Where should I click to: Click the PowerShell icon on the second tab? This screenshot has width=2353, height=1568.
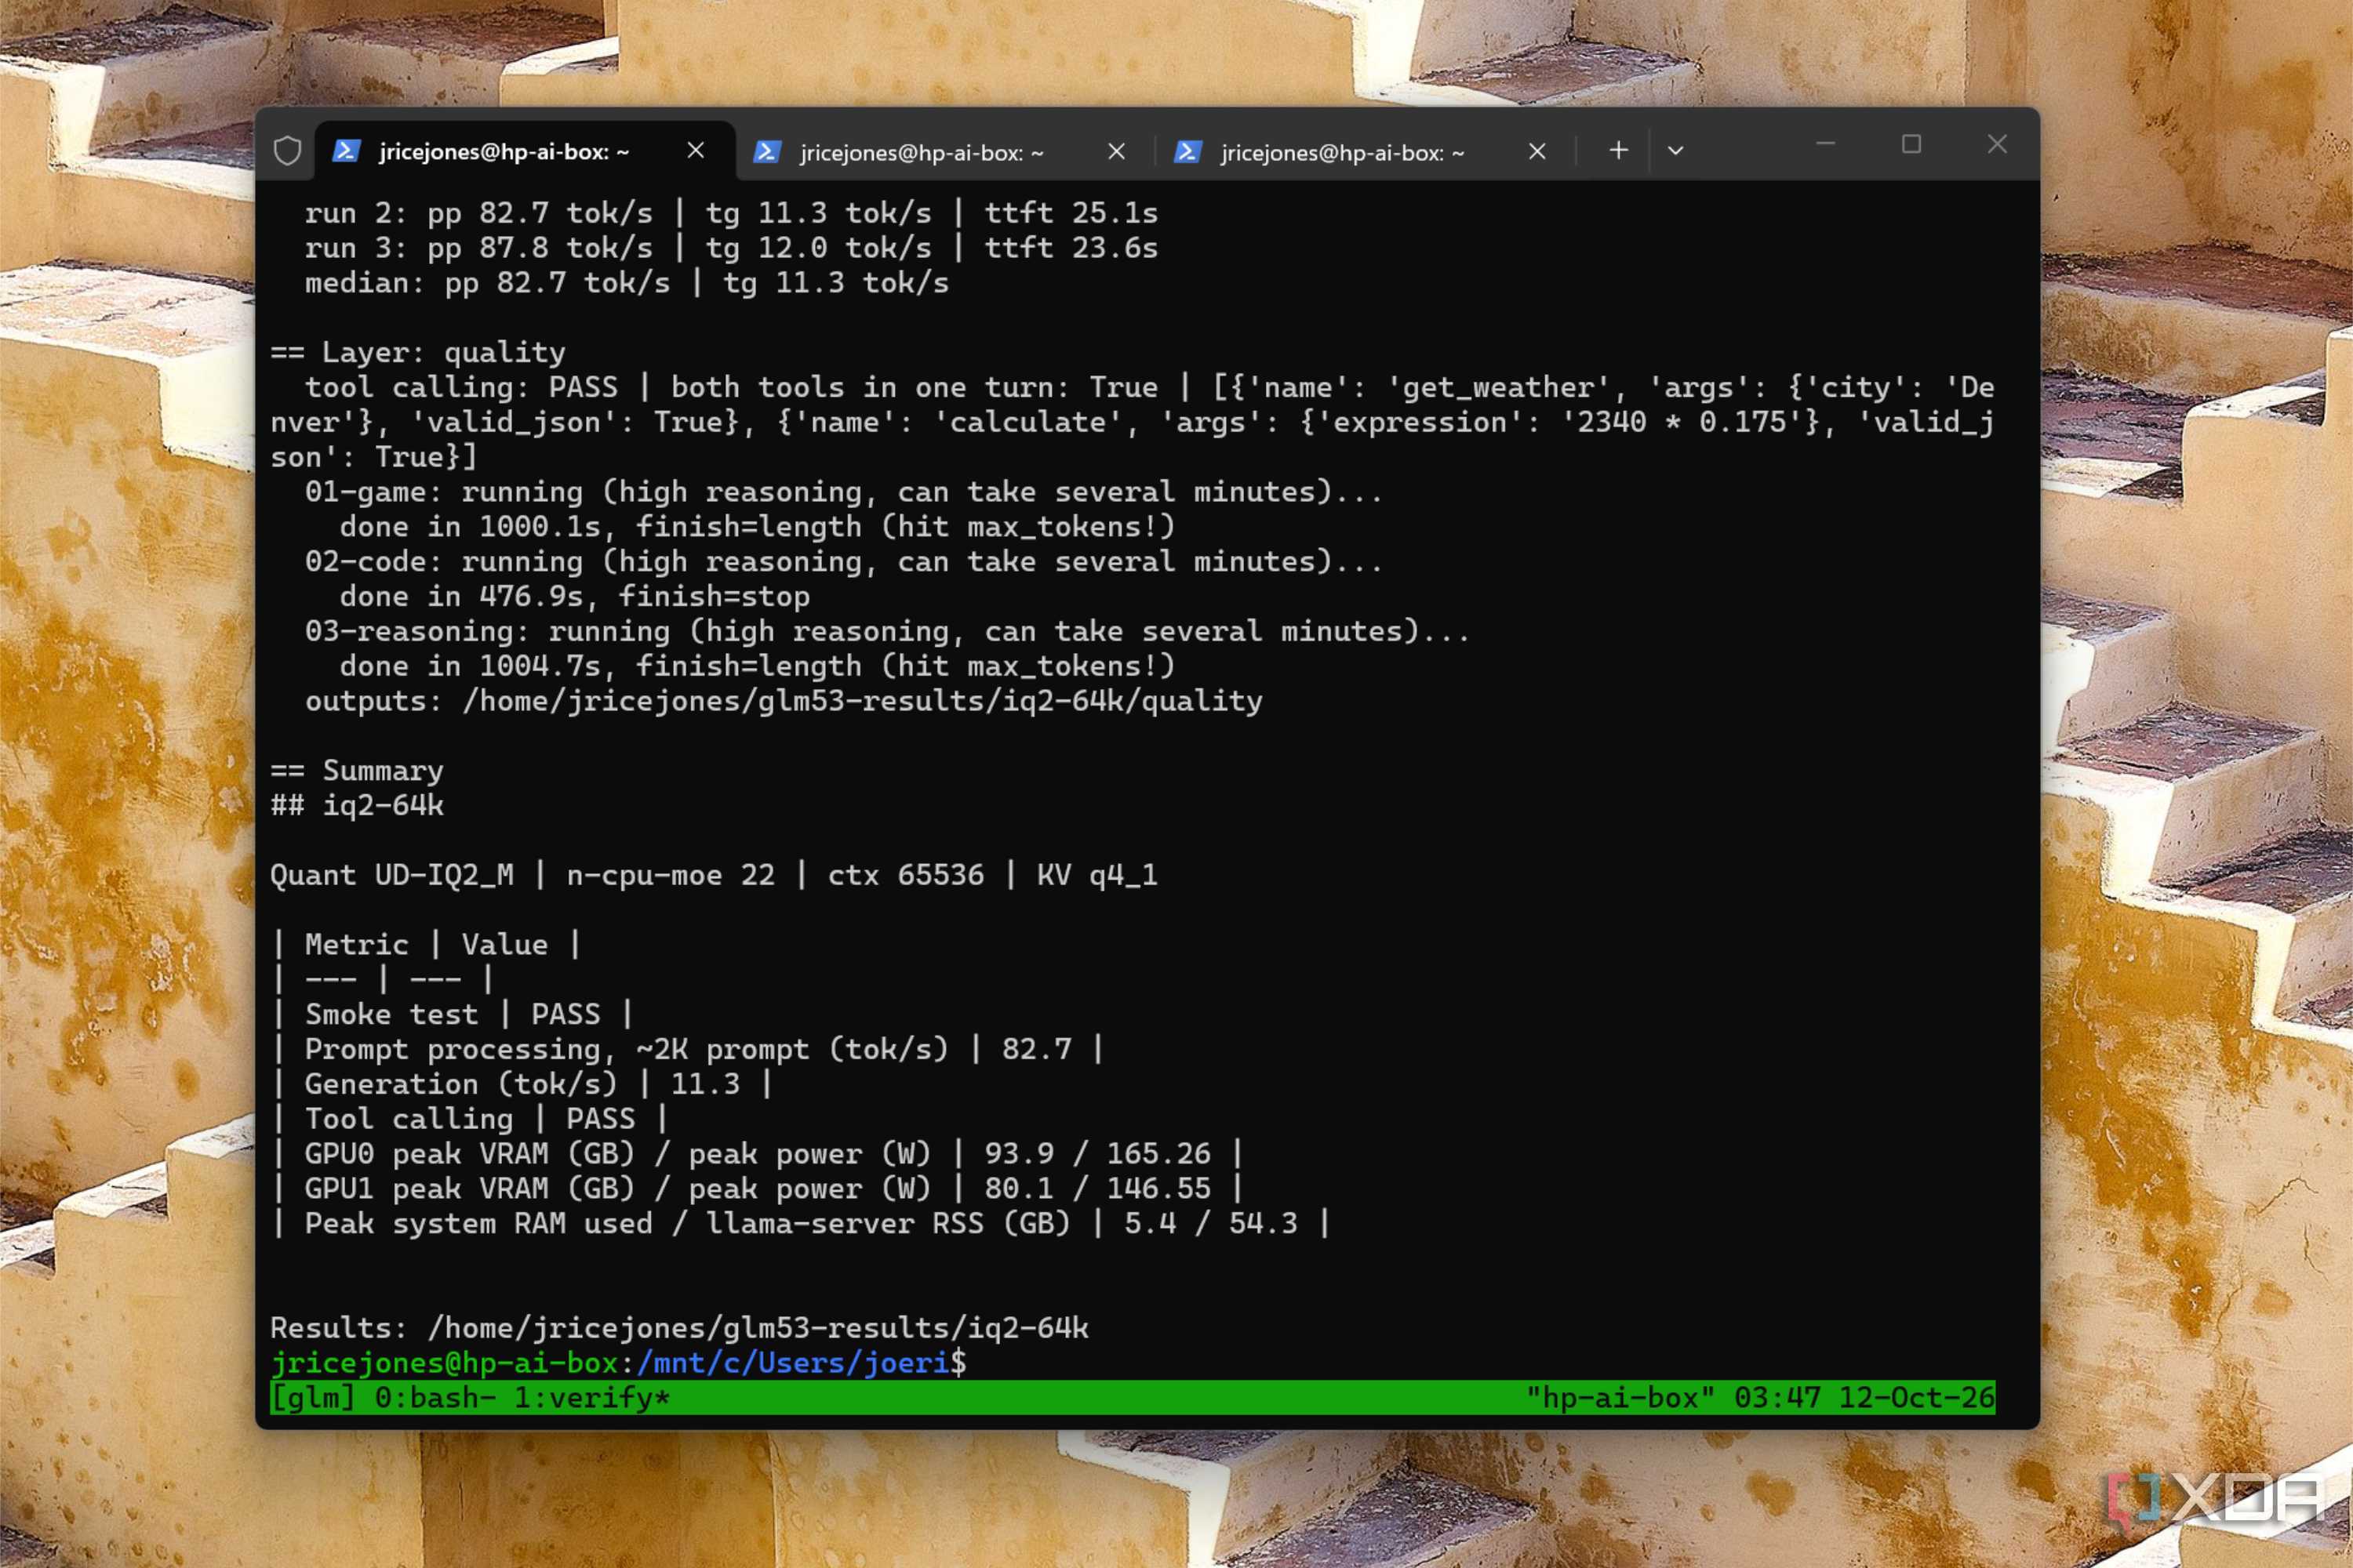pyautogui.click(x=767, y=152)
